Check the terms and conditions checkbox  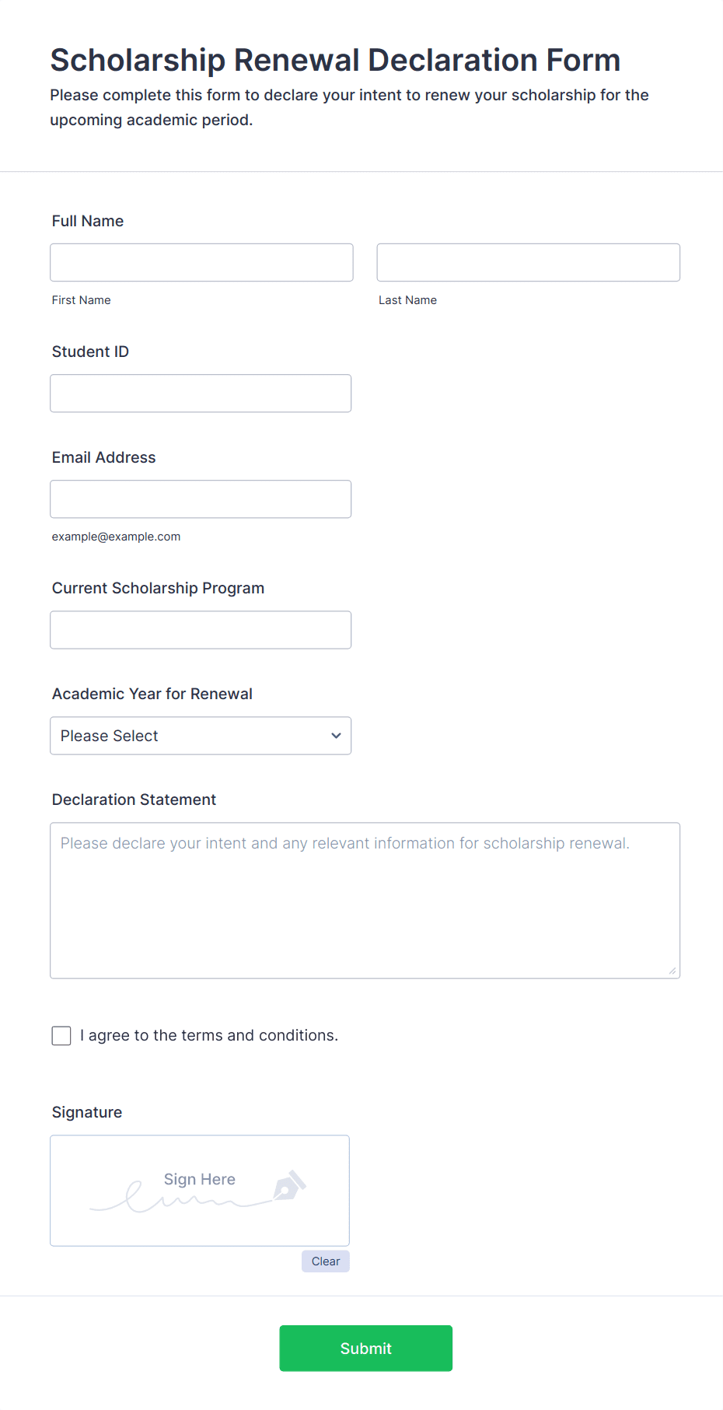61,1035
